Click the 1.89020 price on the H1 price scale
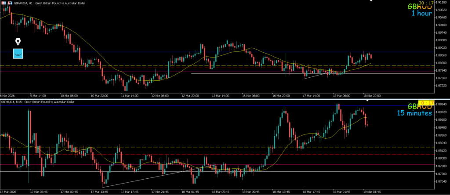 pos(441,47)
